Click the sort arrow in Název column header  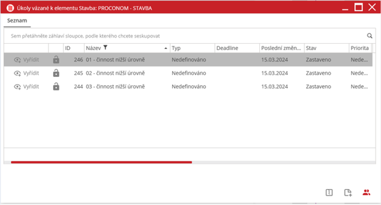[166, 48]
